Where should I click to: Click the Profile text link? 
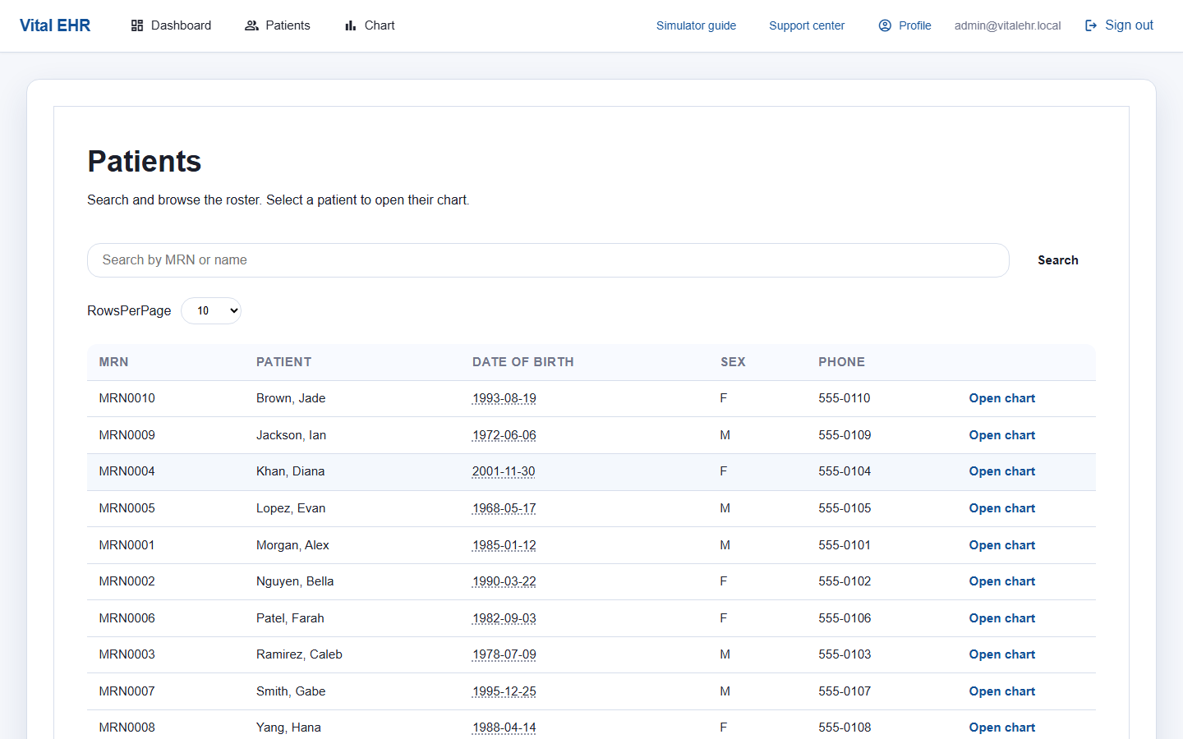tap(914, 25)
